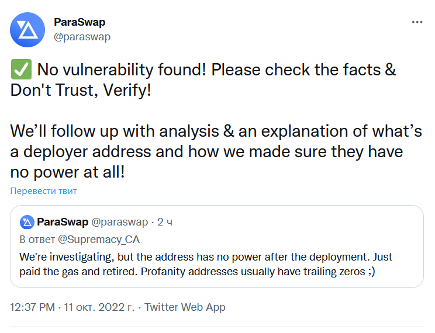Open the quoted tweet text about Profanity addresses

(206, 264)
